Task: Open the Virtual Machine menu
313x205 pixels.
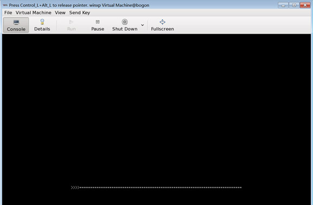Action: point(33,12)
